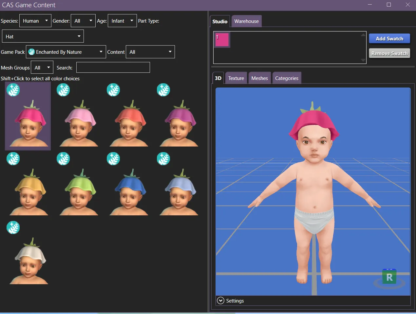This screenshot has height=314, width=416.
Task: Click the Add Swatch button
Action: [389, 38]
